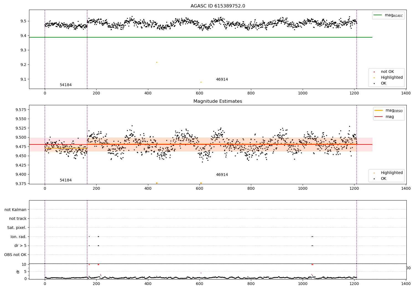Viewport: 415px width, 290px height.
Task: Select the red 'mag' legend entry
Action: click(384, 117)
